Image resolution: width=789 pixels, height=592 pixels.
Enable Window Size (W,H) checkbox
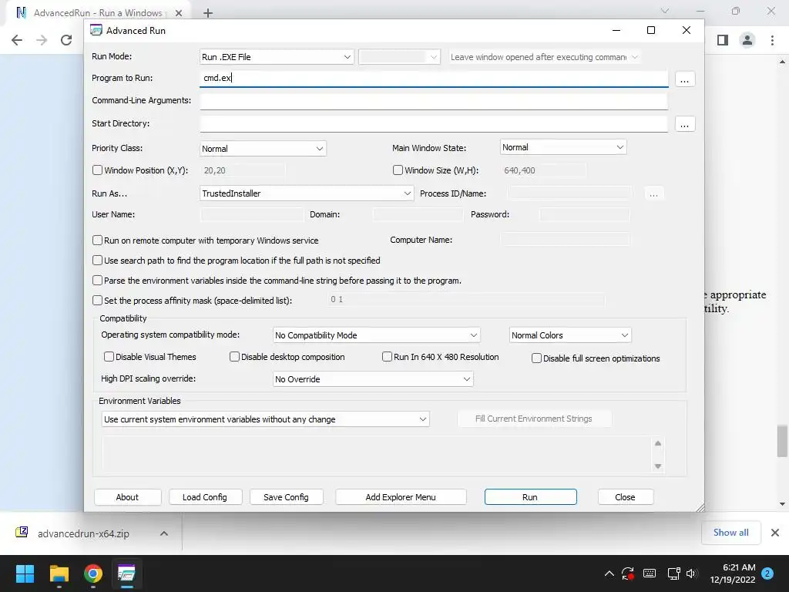pos(398,170)
